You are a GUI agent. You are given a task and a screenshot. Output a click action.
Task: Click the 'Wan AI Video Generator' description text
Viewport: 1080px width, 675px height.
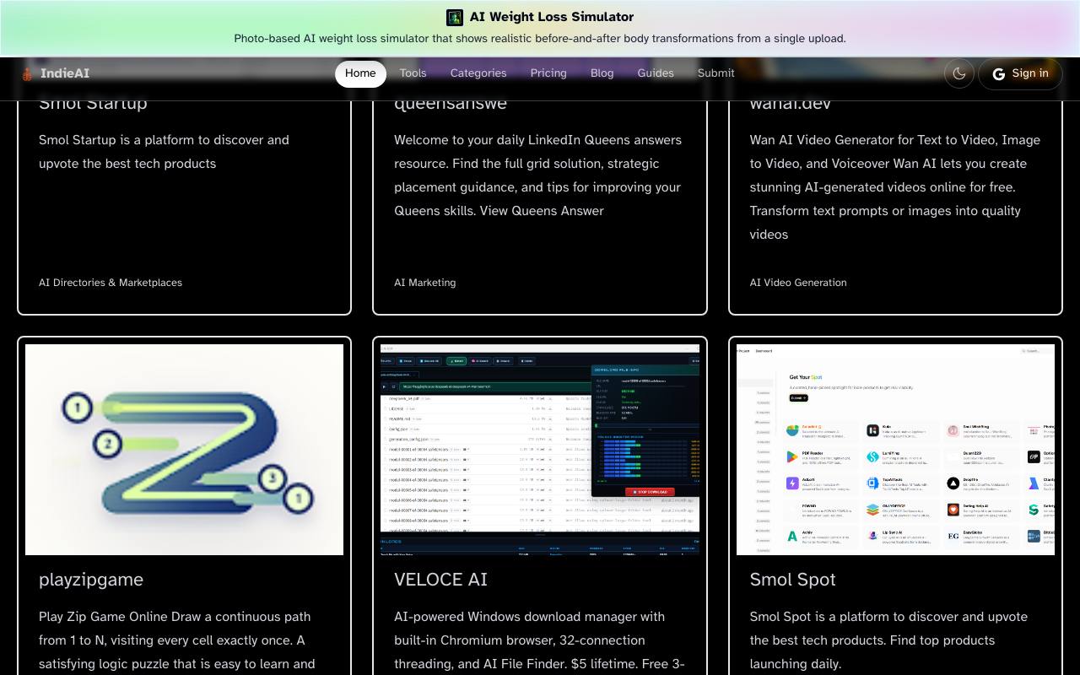tap(895, 187)
